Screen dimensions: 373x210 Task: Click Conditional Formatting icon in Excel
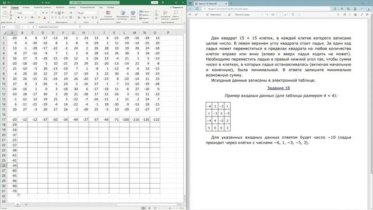pyautogui.click(x=108, y=15)
